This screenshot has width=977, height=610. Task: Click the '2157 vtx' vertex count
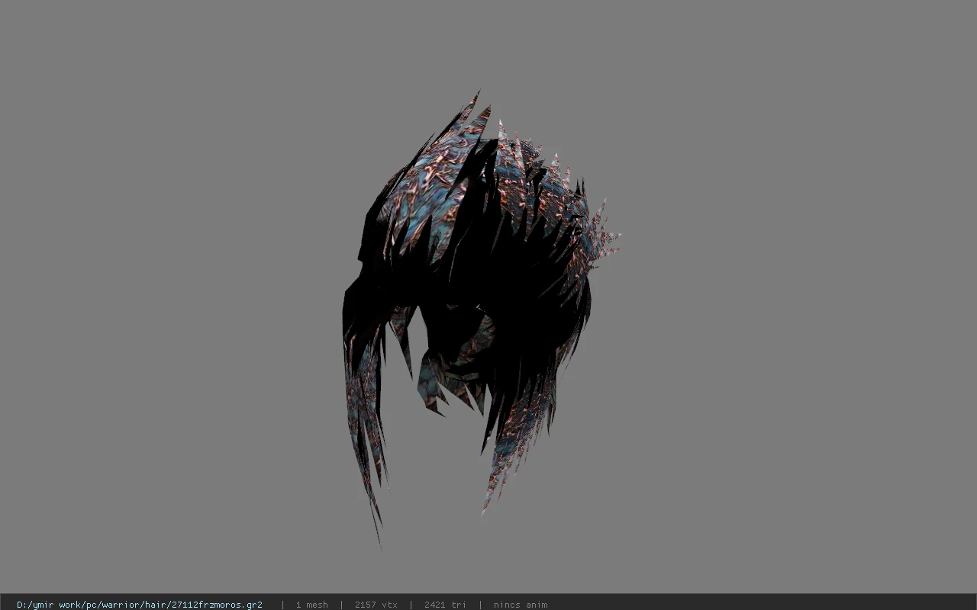[376, 605]
